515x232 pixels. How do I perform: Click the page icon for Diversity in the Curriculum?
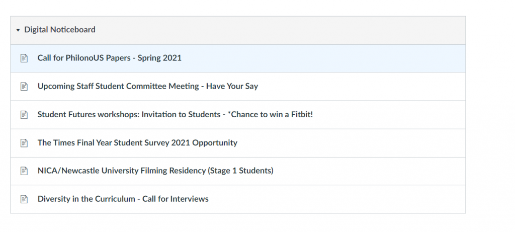(x=24, y=199)
